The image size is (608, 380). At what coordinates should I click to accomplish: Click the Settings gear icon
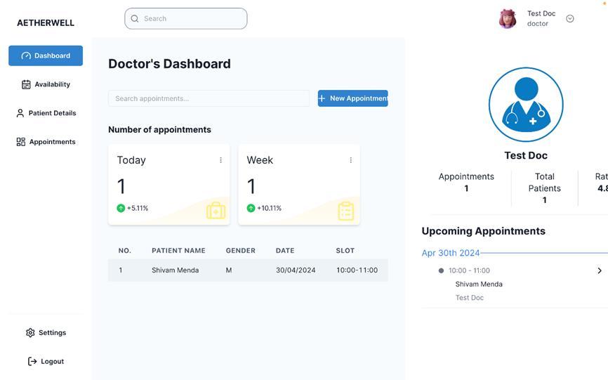[x=30, y=333]
